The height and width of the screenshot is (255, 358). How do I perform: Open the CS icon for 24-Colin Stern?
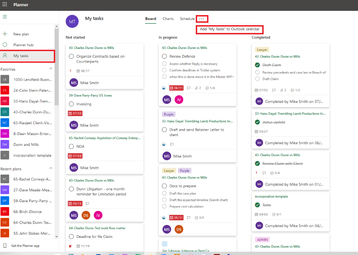[x=5, y=90]
